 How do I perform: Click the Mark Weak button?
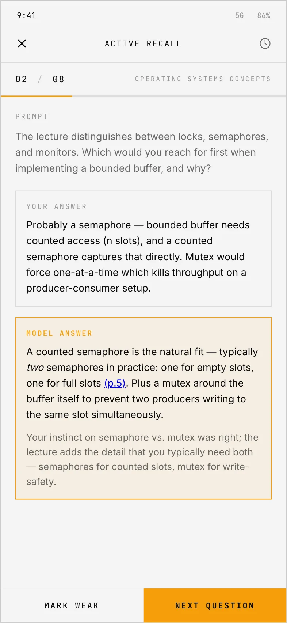tap(72, 605)
